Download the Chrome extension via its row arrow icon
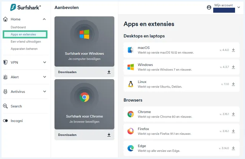 click(233, 114)
